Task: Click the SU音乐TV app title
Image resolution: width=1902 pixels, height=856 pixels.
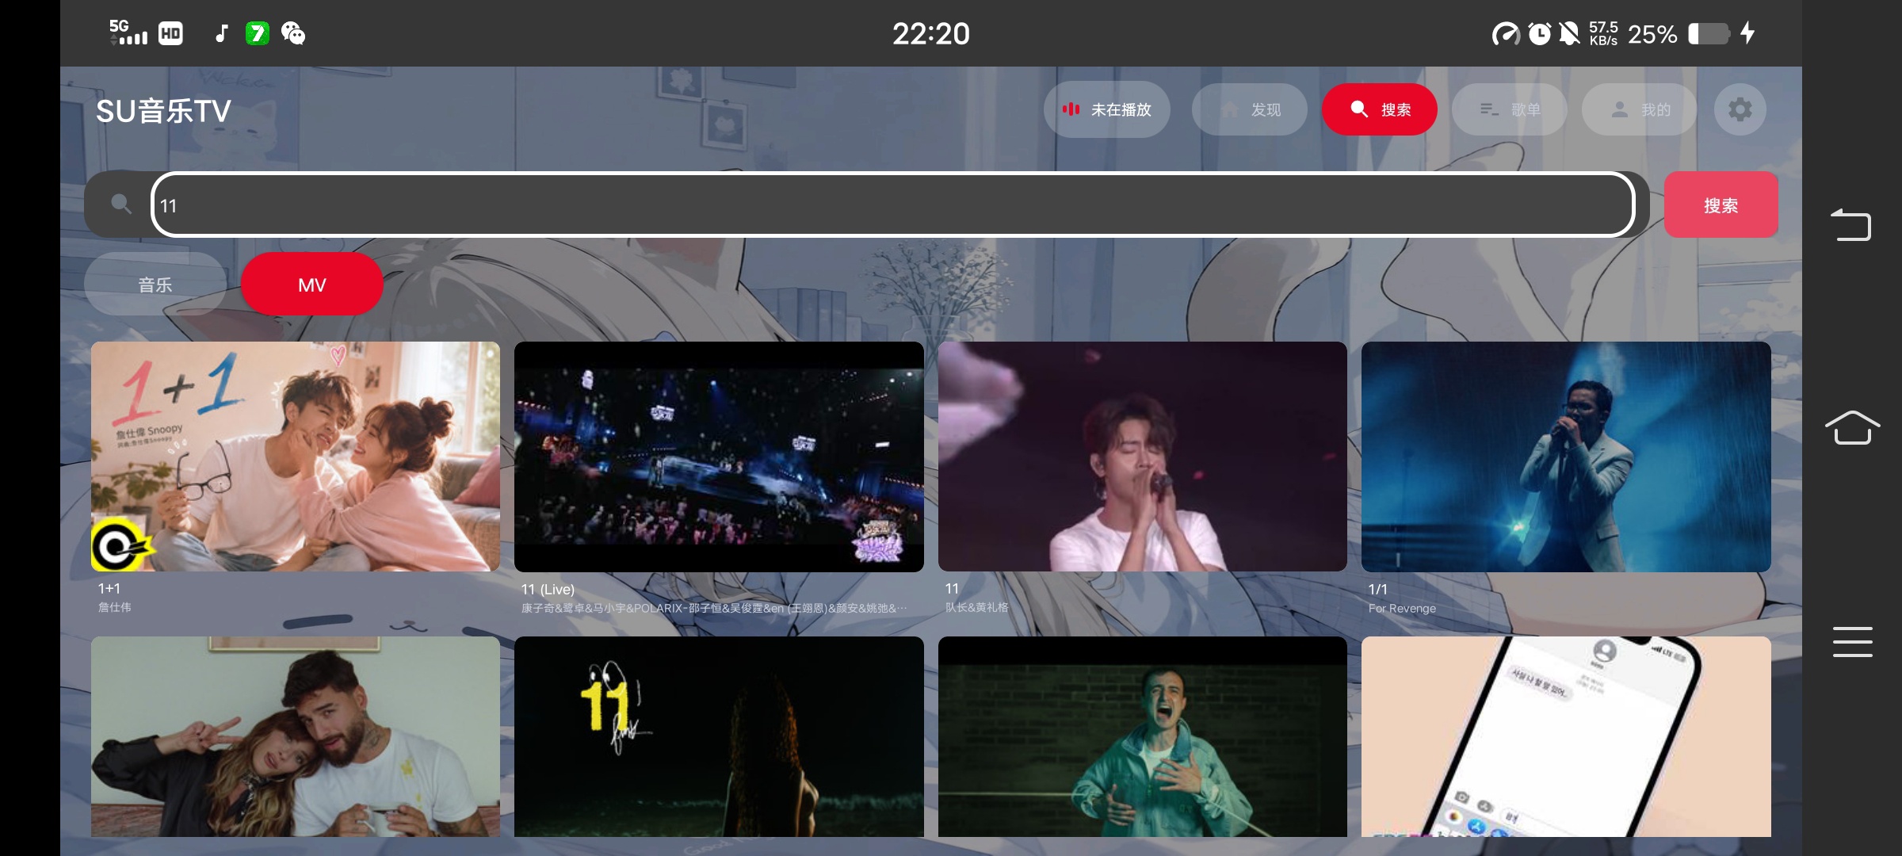Action: (x=163, y=111)
